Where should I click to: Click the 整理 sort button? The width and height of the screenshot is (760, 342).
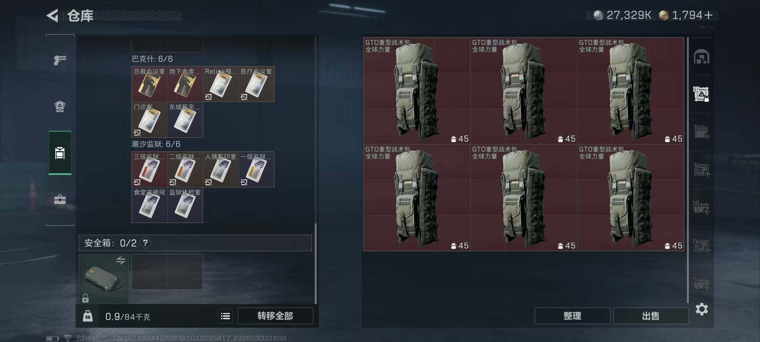[x=573, y=316]
